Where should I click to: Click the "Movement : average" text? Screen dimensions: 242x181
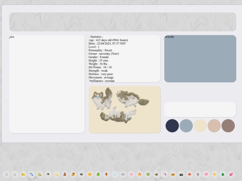coord(101,77)
